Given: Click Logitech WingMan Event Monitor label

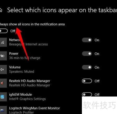Looking at the screenshot, I should (x=35, y=108).
